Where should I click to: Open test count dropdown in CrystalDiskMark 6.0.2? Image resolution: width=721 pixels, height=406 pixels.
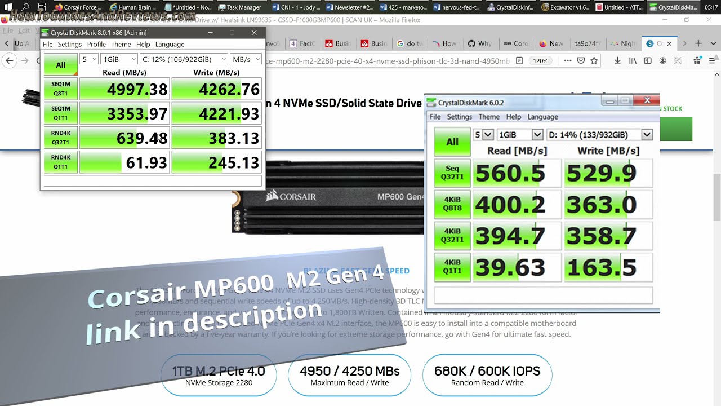point(484,135)
